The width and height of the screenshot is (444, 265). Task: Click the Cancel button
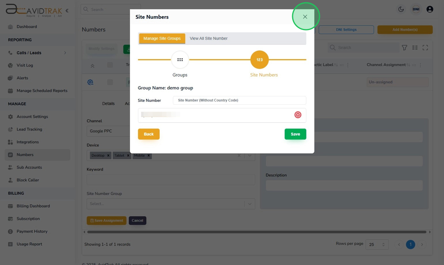(x=137, y=221)
